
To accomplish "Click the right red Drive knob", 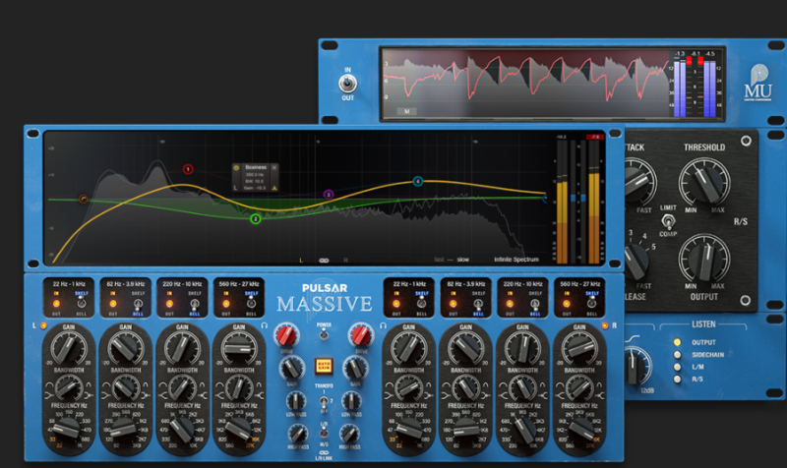I will click(361, 335).
